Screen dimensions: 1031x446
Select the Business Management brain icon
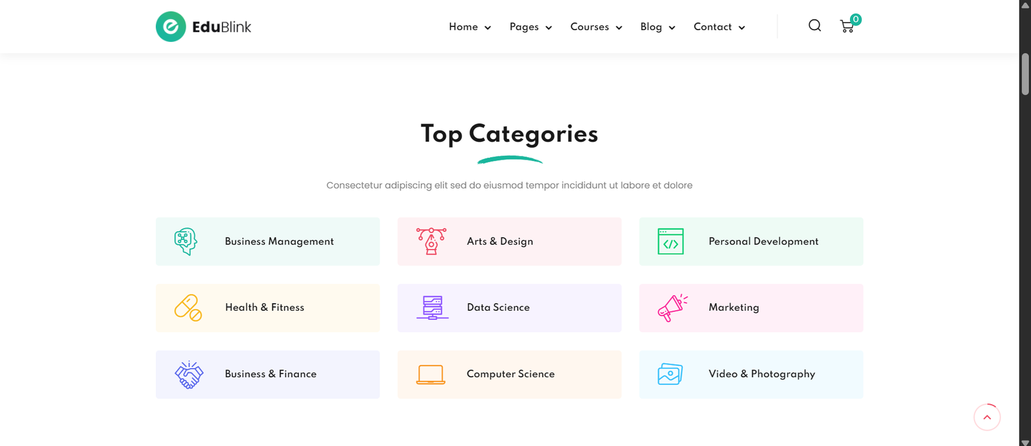[186, 241]
